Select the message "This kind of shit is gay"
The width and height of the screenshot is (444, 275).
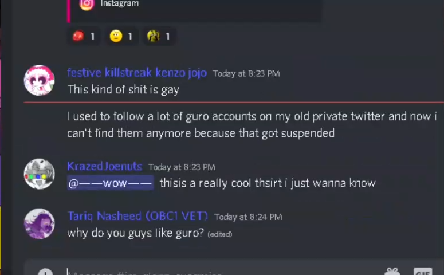(x=123, y=89)
